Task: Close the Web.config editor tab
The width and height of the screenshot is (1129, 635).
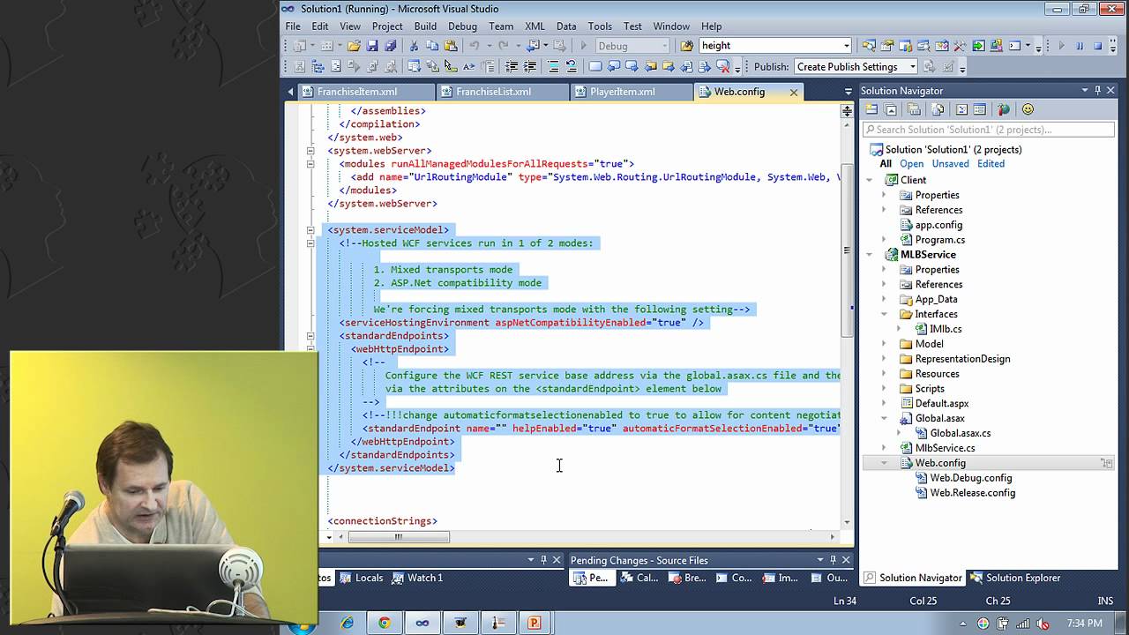Action: (794, 92)
